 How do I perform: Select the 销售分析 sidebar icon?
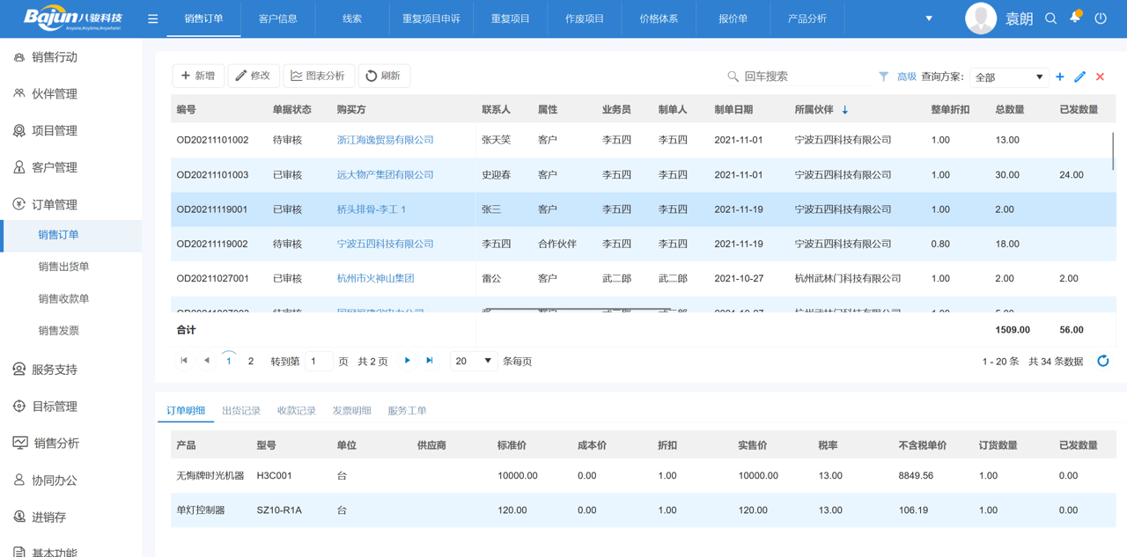point(19,443)
